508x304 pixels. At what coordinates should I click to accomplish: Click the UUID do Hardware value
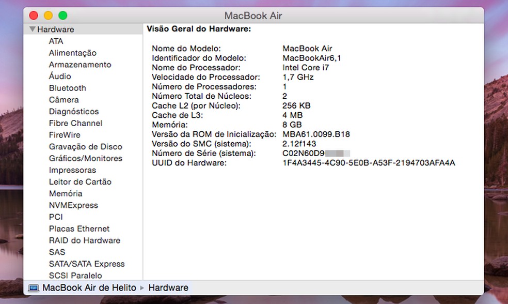369,163
